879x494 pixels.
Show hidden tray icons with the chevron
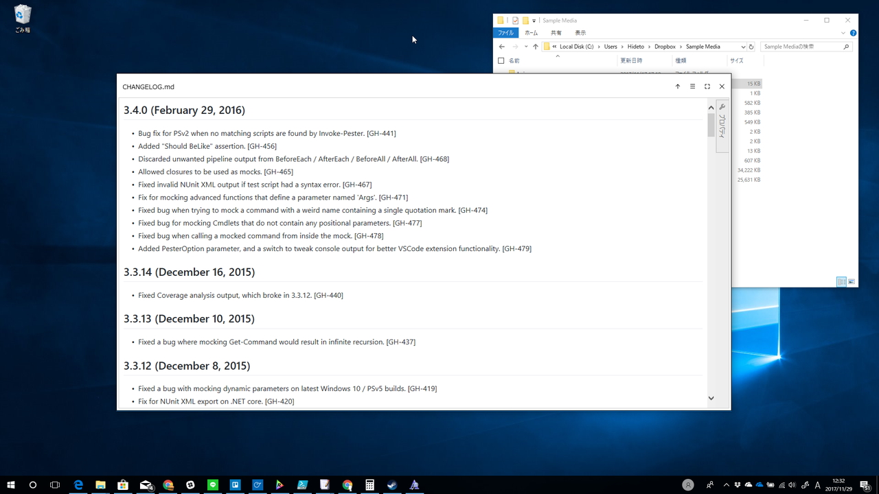(x=726, y=485)
